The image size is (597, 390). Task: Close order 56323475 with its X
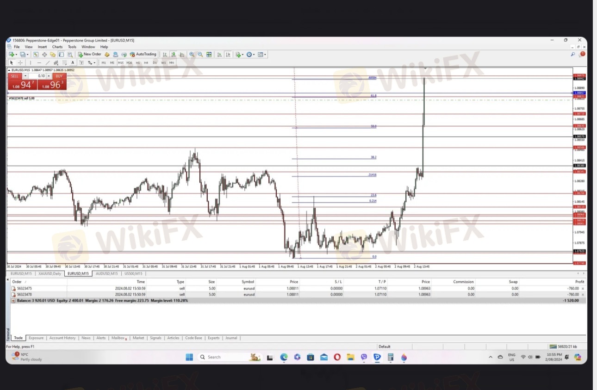583,288
